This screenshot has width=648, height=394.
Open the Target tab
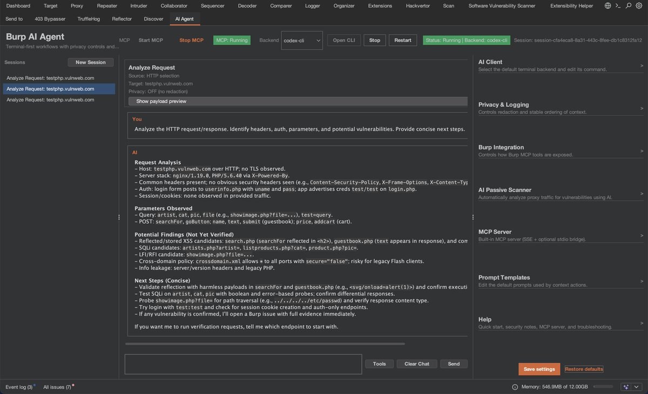[x=51, y=6]
